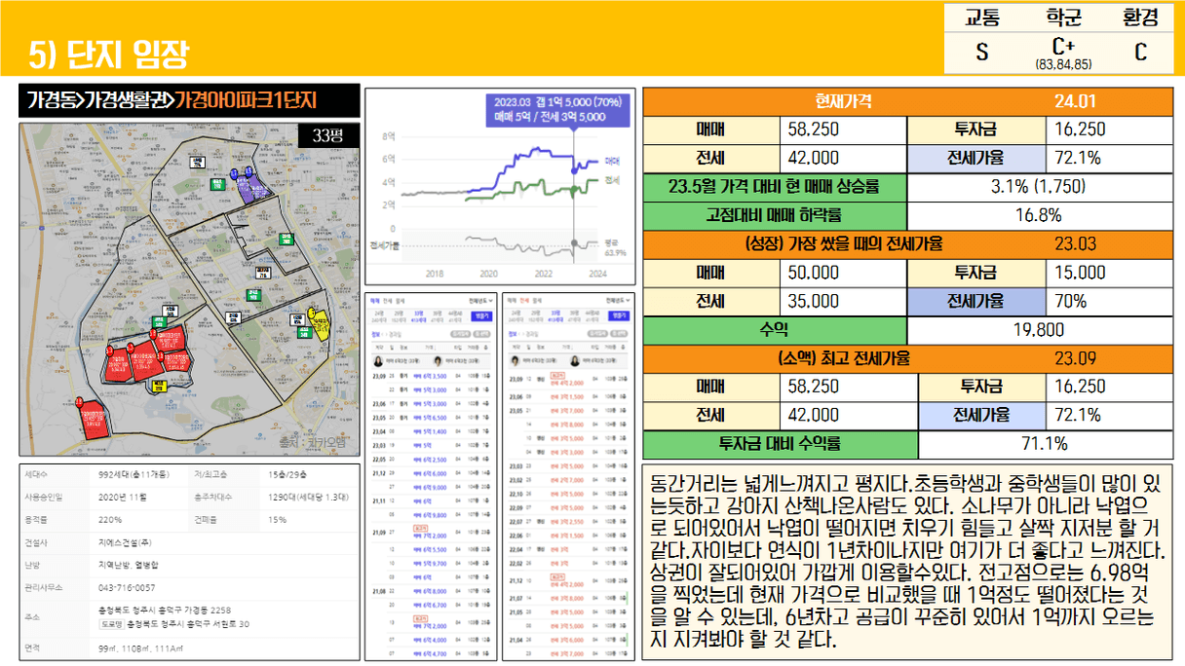Click the green 전세 data point on the price chart
This screenshot has height=666, width=1185.
click(x=574, y=189)
